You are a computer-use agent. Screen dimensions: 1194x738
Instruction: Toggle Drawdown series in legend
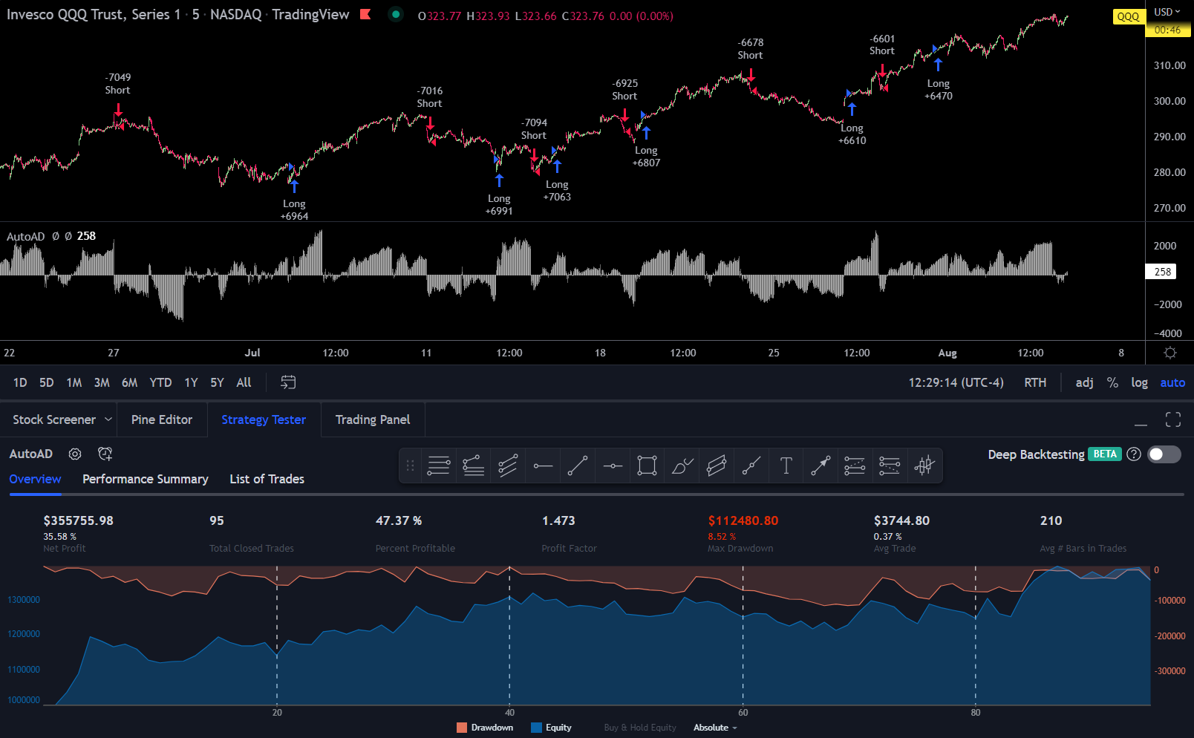(485, 728)
